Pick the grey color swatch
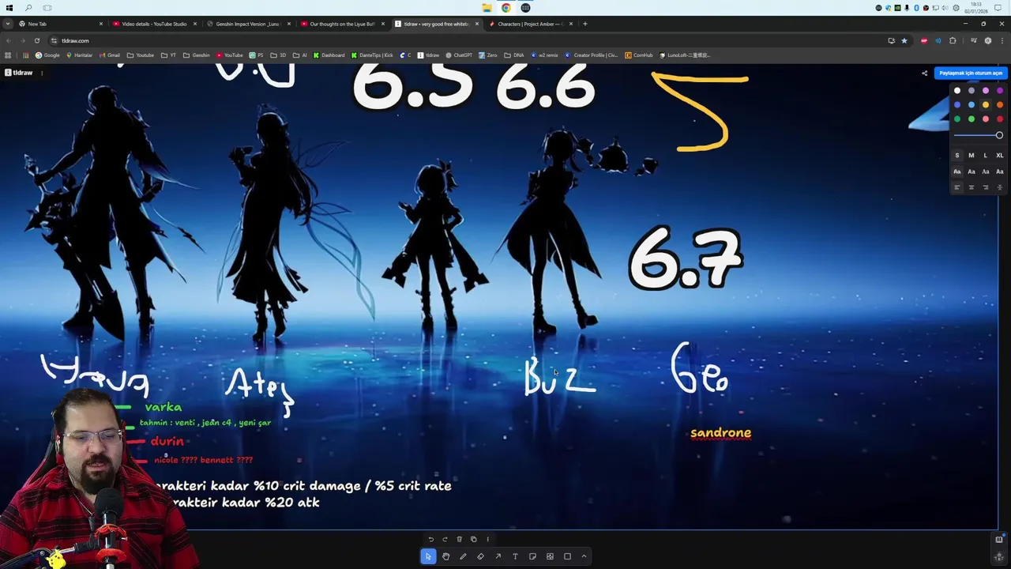 [x=972, y=91]
